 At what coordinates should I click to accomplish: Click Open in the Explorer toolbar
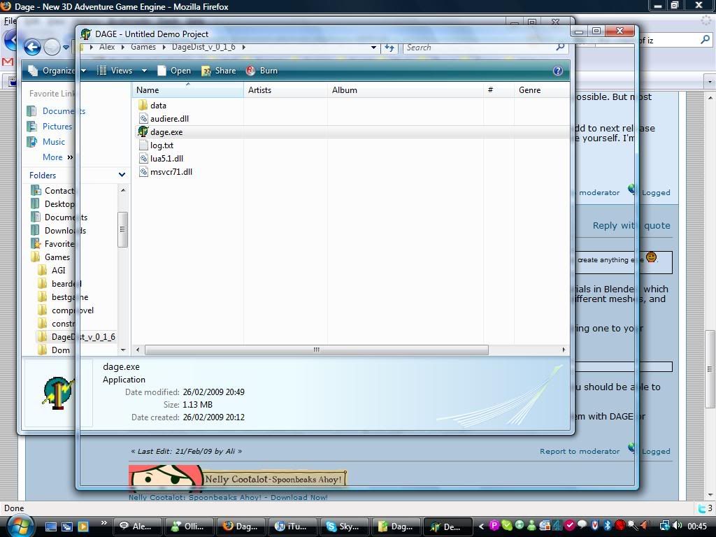pos(174,71)
